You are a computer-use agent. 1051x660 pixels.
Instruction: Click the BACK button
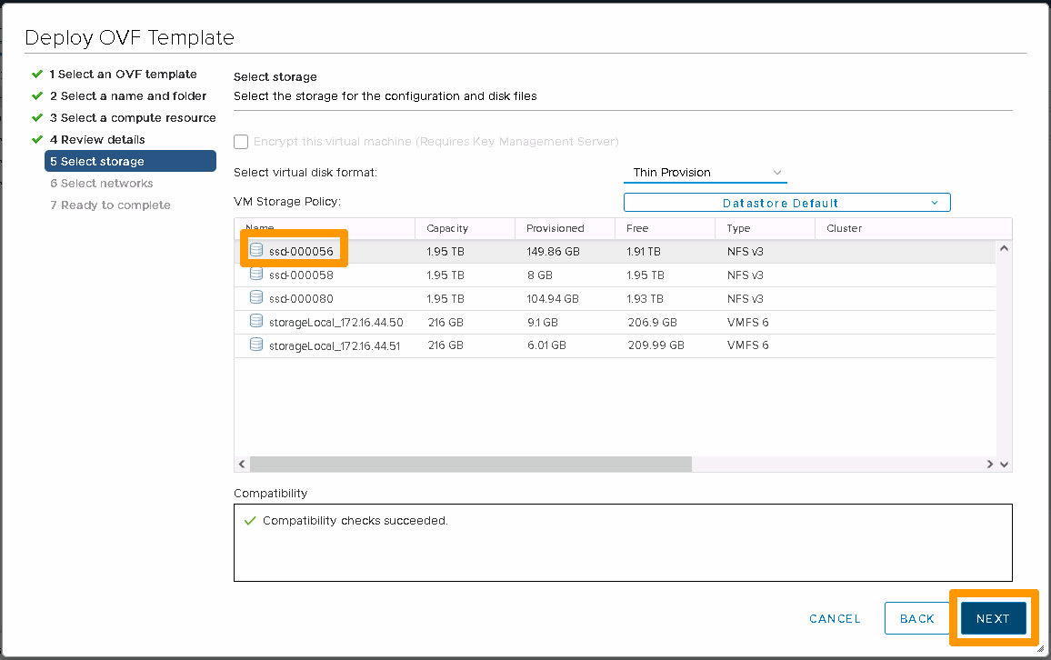[916, 619]
